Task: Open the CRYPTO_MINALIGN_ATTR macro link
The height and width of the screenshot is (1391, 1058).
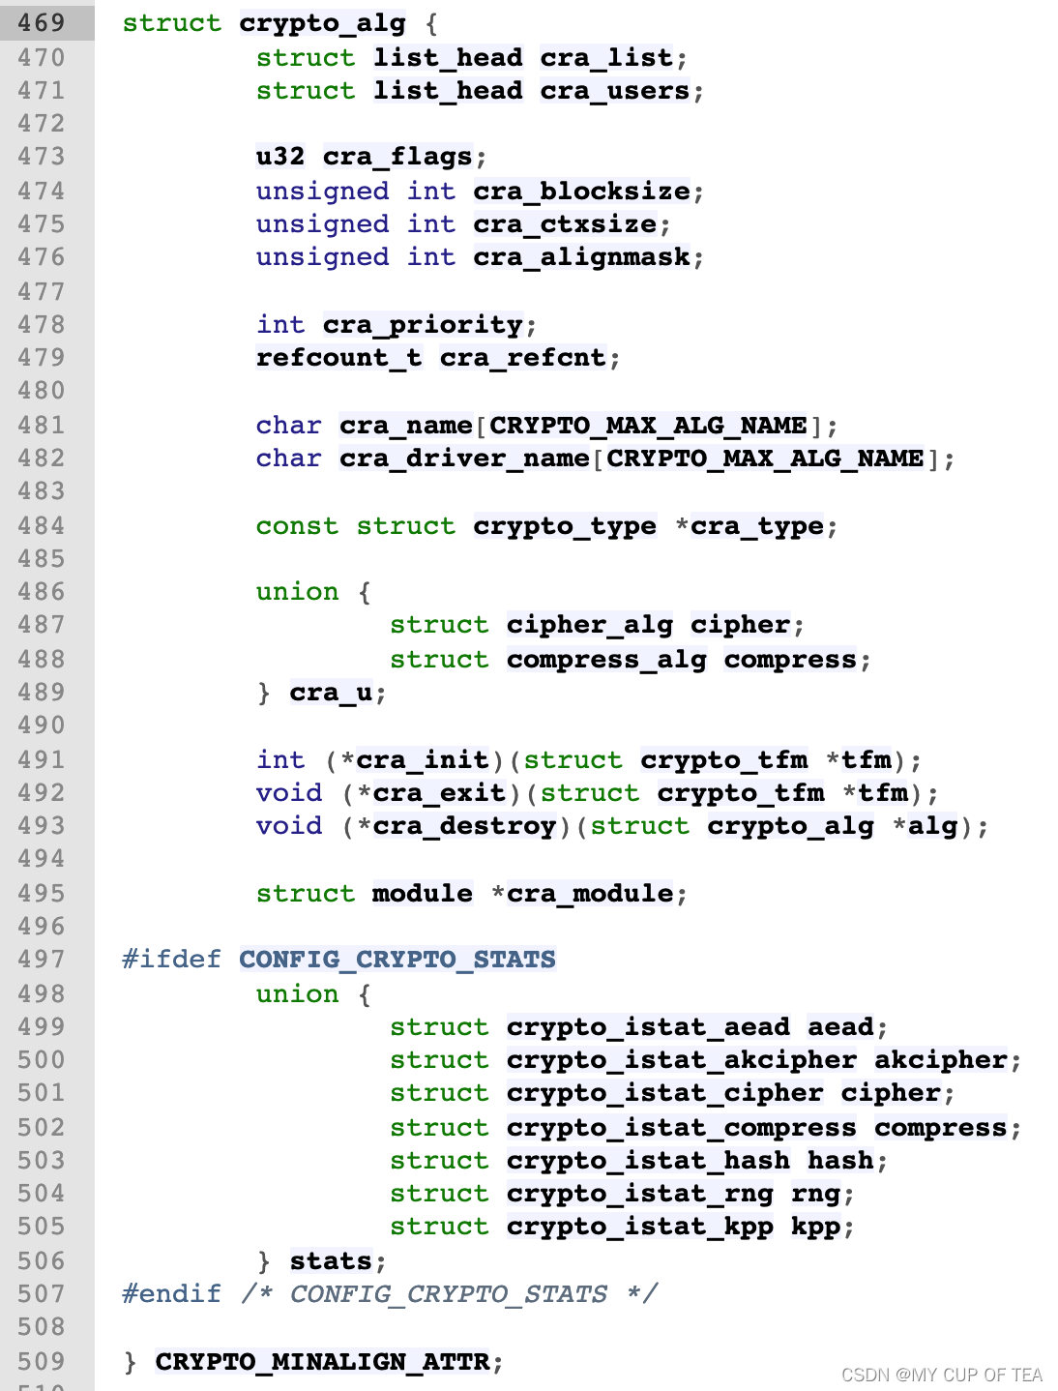Action: (x=322, y=1362)
